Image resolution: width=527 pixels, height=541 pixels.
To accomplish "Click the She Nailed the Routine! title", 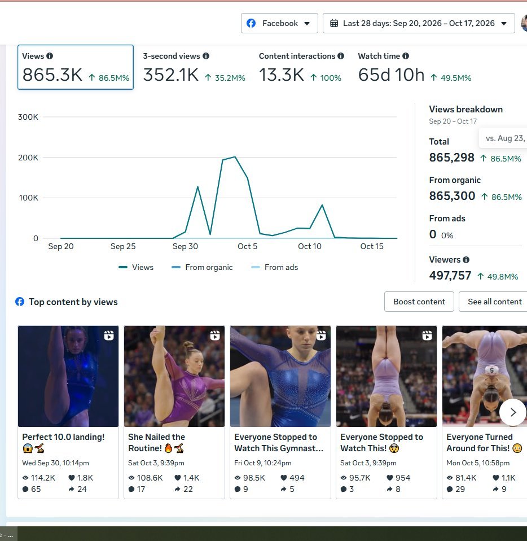I will [156, 442].
